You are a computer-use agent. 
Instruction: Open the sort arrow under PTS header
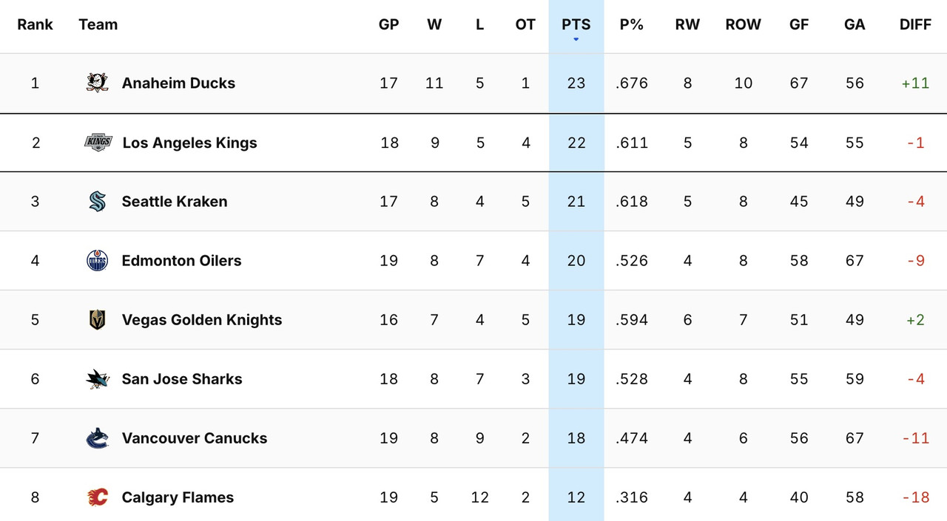(x=576, y=38)
